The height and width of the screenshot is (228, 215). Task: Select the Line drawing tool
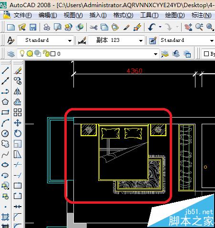(5, 70)
